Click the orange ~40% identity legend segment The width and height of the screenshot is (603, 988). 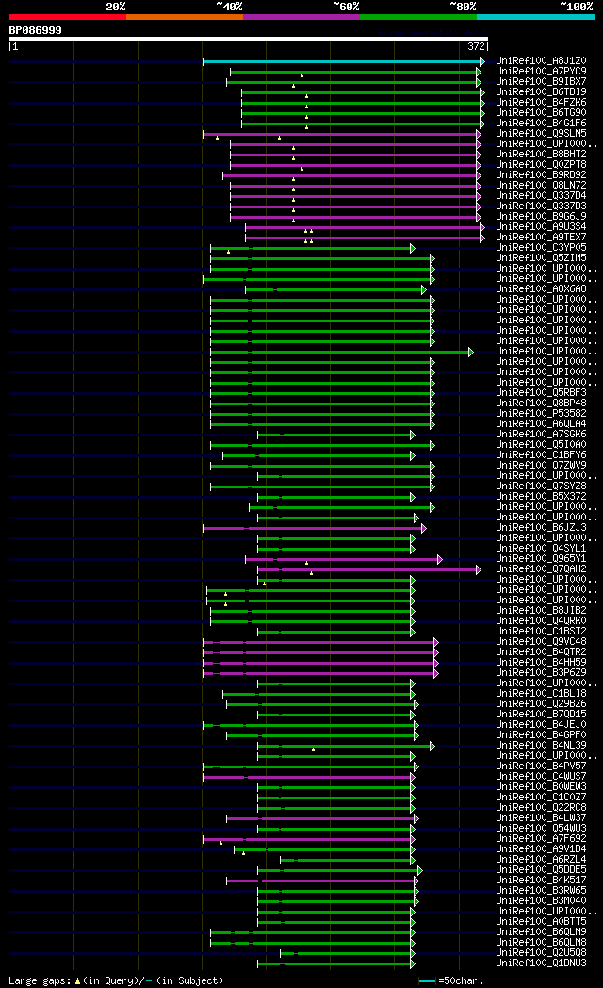click(185, 17)
